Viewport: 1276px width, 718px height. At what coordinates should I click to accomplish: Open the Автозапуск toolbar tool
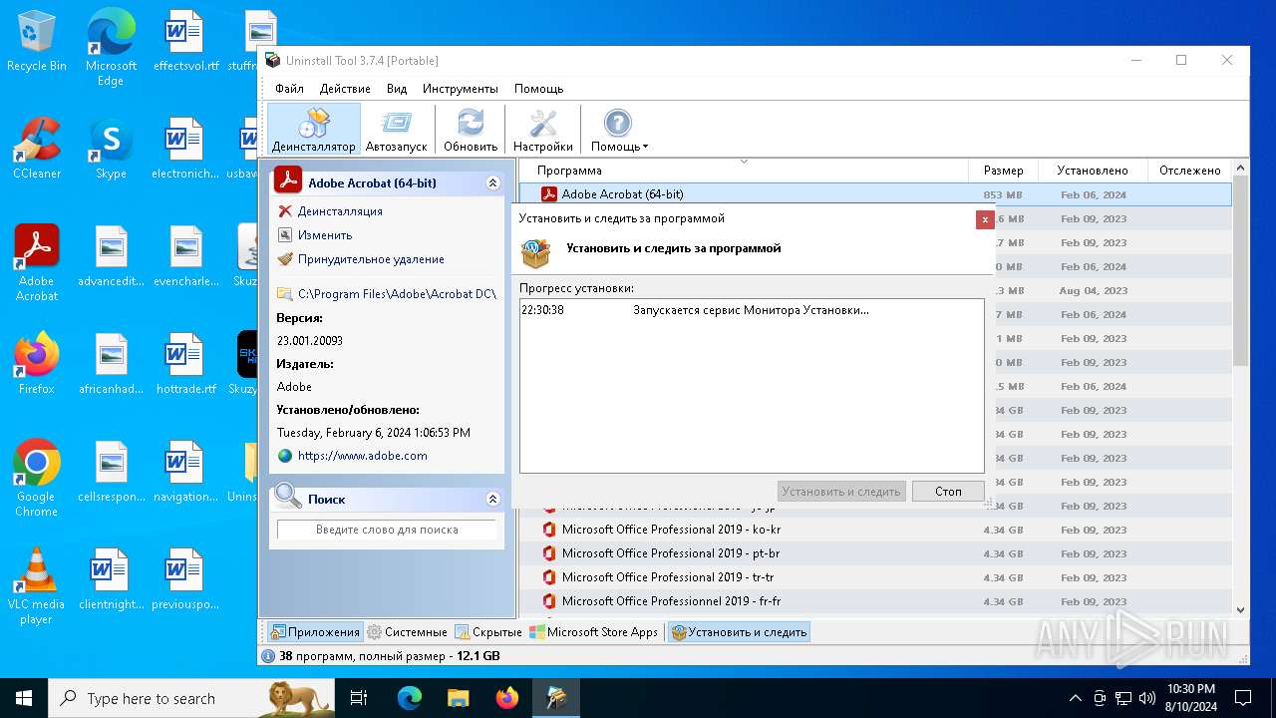396,130
